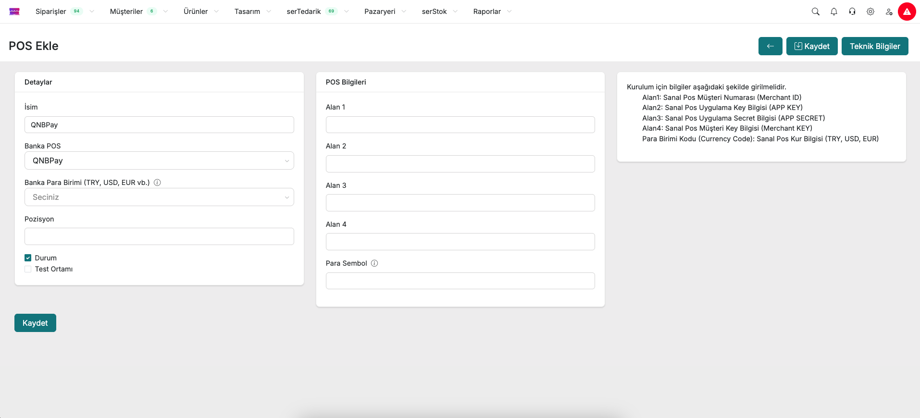This screenshot has height=418, width=920.
Task: Expand the Siparişler menu
Action: pos(51,12)
